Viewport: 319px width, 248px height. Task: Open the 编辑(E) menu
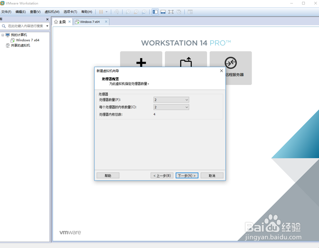pyautogui.click(x=20, y=12)
